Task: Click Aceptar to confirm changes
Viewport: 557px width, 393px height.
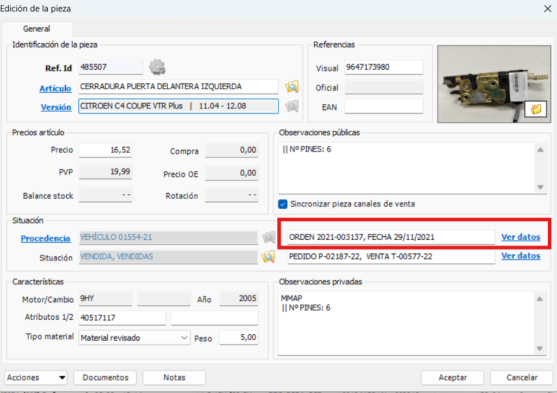Action: click(453, 377)
